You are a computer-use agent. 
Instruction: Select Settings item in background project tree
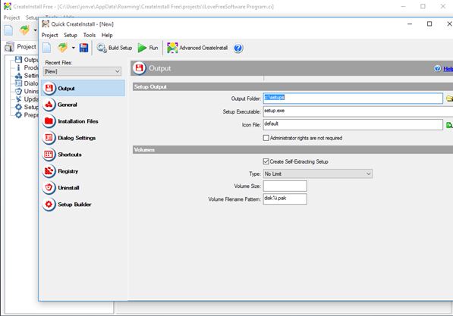(x=27, y=76)
